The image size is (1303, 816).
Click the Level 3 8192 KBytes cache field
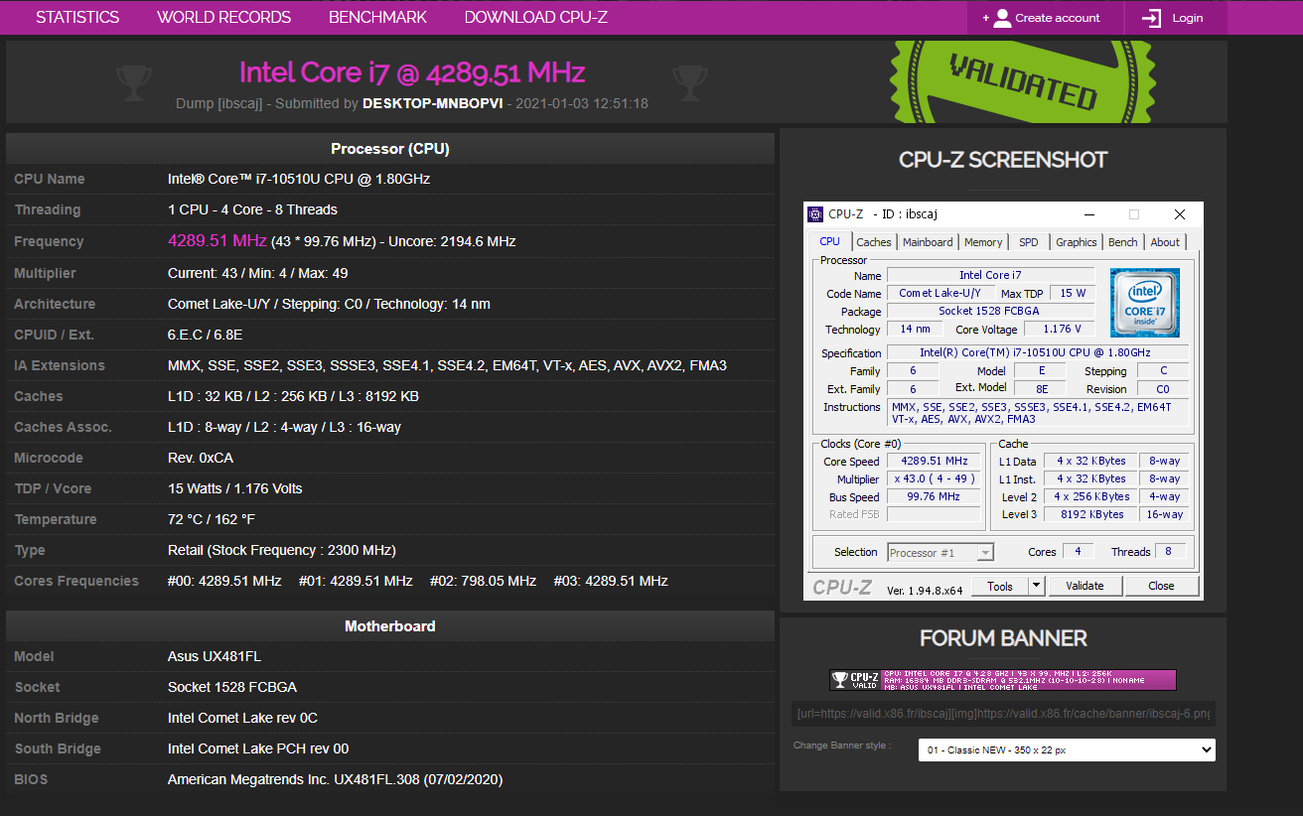click(x=1089, y=514)
